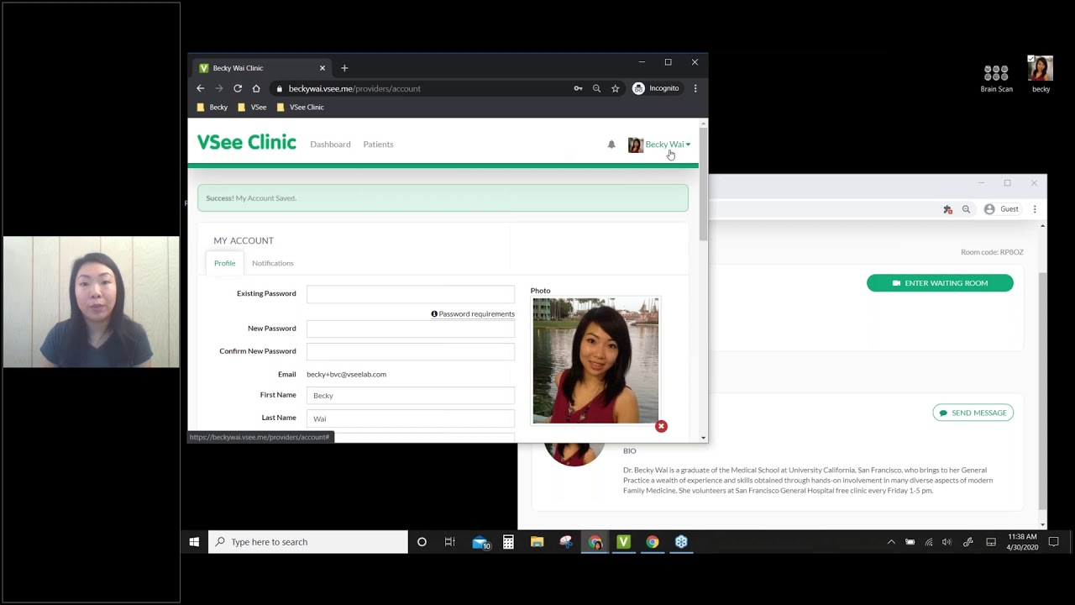The width and height of the screenshot is (1075, 605).
Task: Click the notification bell in VSee Clinic
Action: (x=611, y=145)
